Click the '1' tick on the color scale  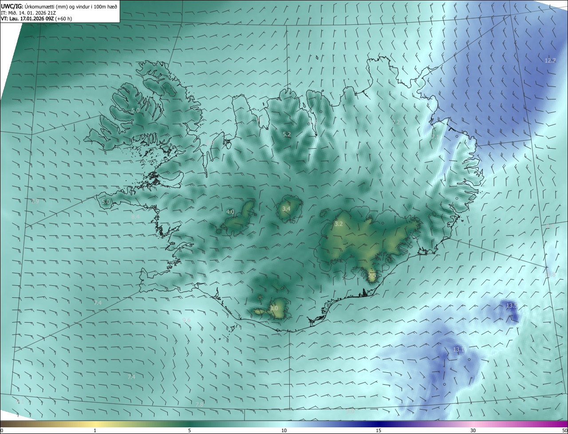tap(95, 430)
